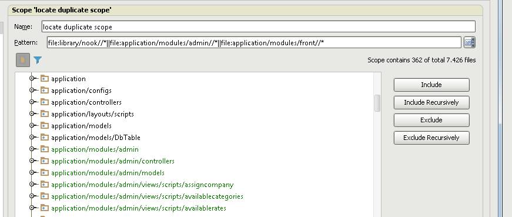
Task: Click the Scope 'locate duplicate scope' header
Action: pyautogui.click(x=62, y=10)
